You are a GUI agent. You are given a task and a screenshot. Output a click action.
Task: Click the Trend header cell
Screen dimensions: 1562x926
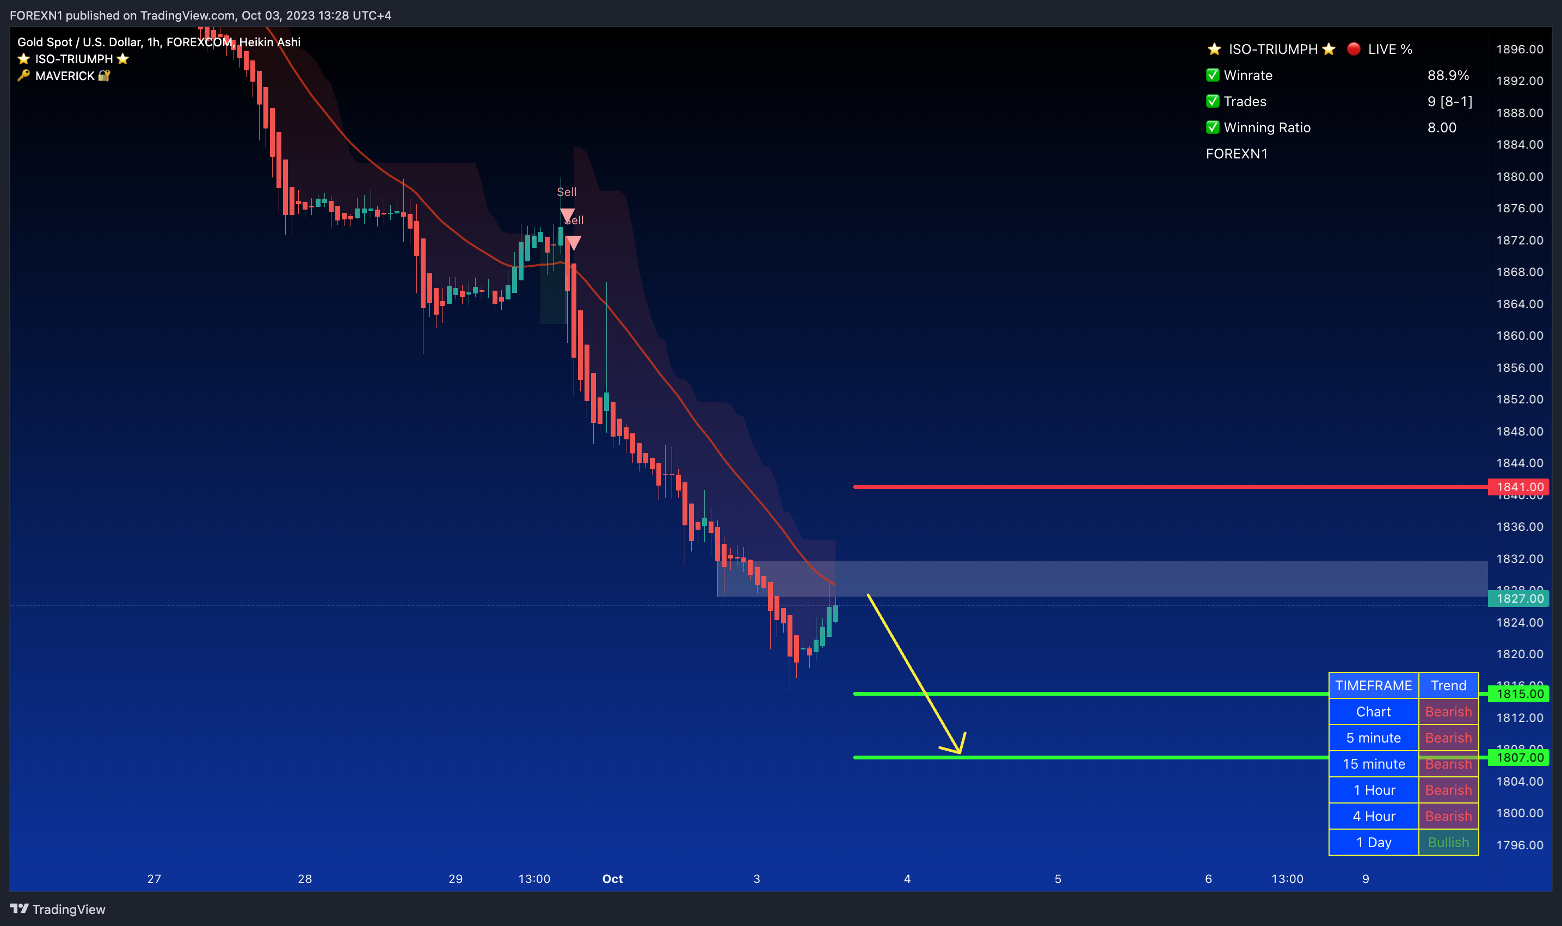click(x=1448, y=685)
